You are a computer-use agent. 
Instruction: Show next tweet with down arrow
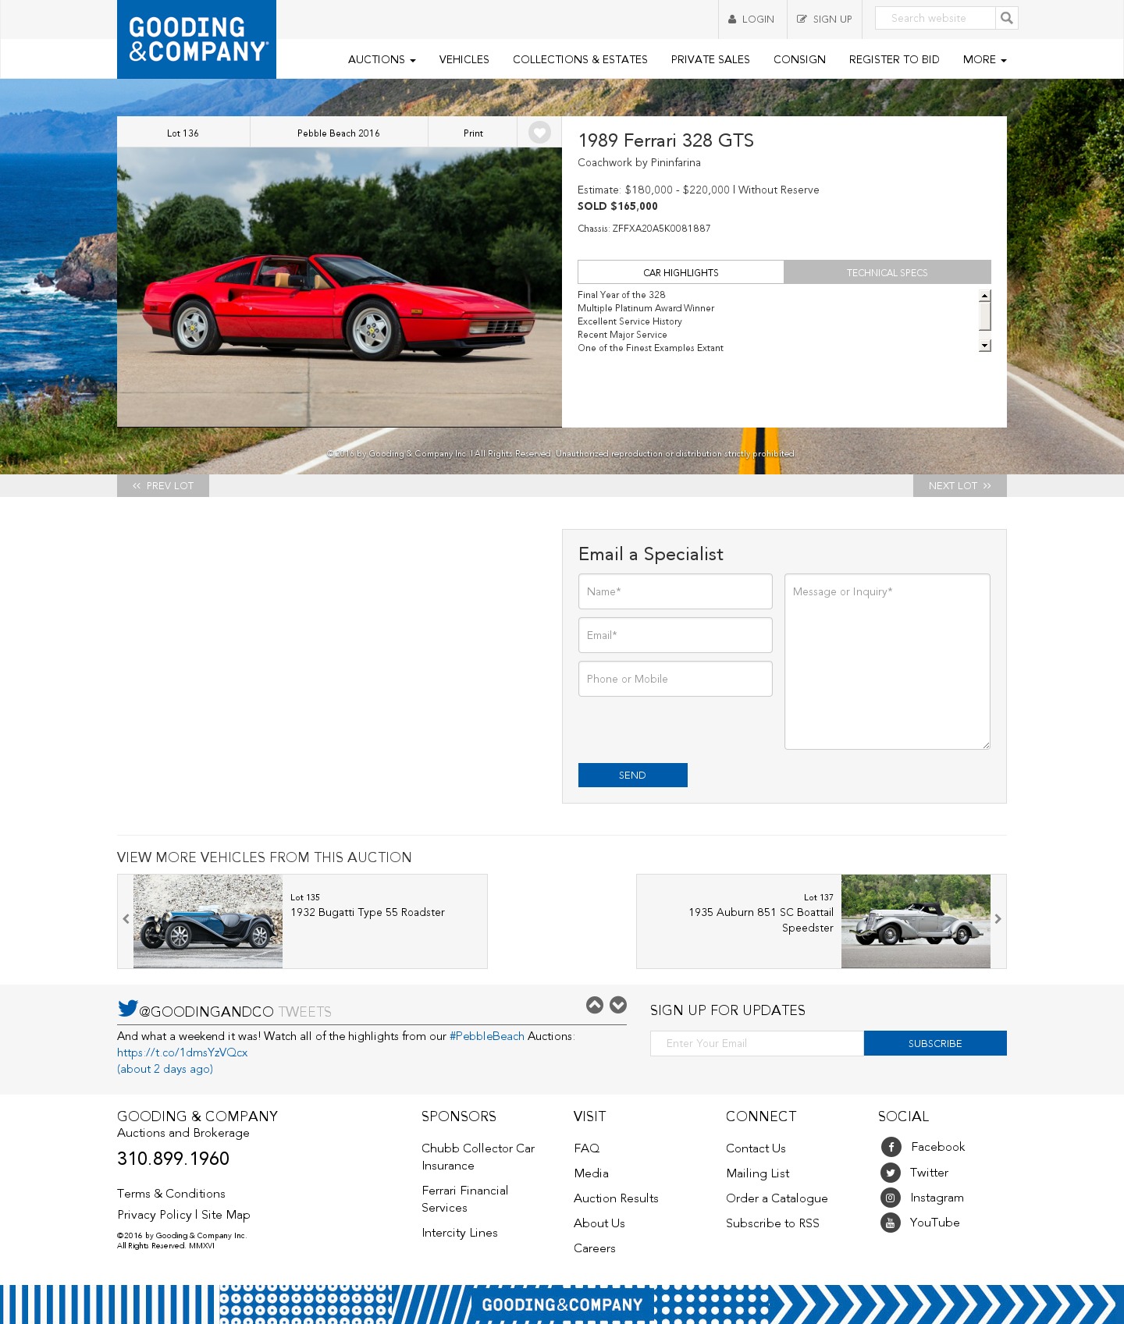(618, 1005)
